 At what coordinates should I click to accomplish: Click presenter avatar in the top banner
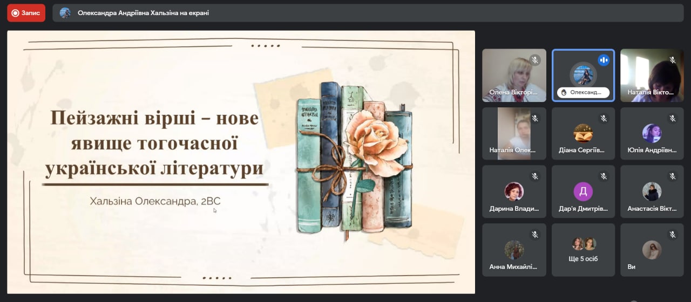tap(65, 12)
